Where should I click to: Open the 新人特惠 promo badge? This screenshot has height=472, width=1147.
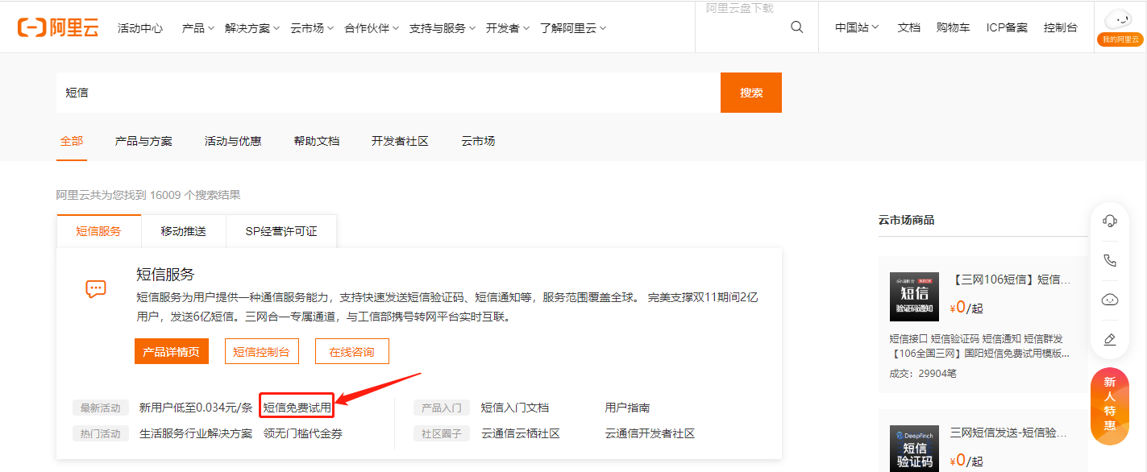[x=1109, y=406]
